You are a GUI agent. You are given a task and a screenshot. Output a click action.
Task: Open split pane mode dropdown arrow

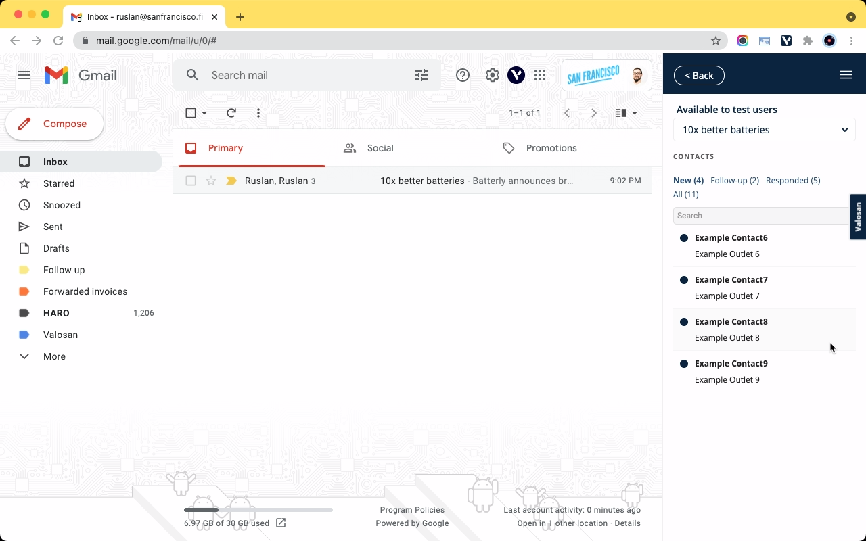(x=635, y=113)
